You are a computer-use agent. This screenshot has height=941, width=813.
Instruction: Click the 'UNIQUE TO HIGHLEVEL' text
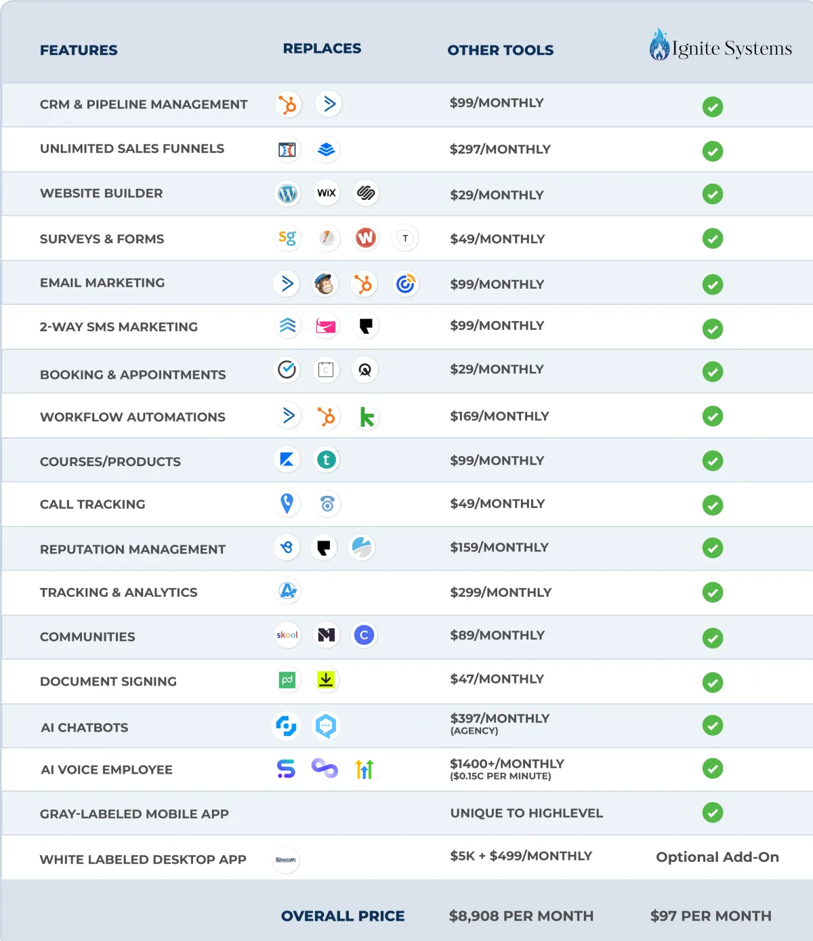[x=526, y=813]
